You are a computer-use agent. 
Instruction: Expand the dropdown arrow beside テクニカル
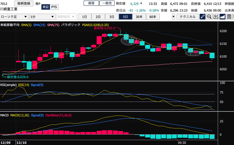(x=173, y=17)
